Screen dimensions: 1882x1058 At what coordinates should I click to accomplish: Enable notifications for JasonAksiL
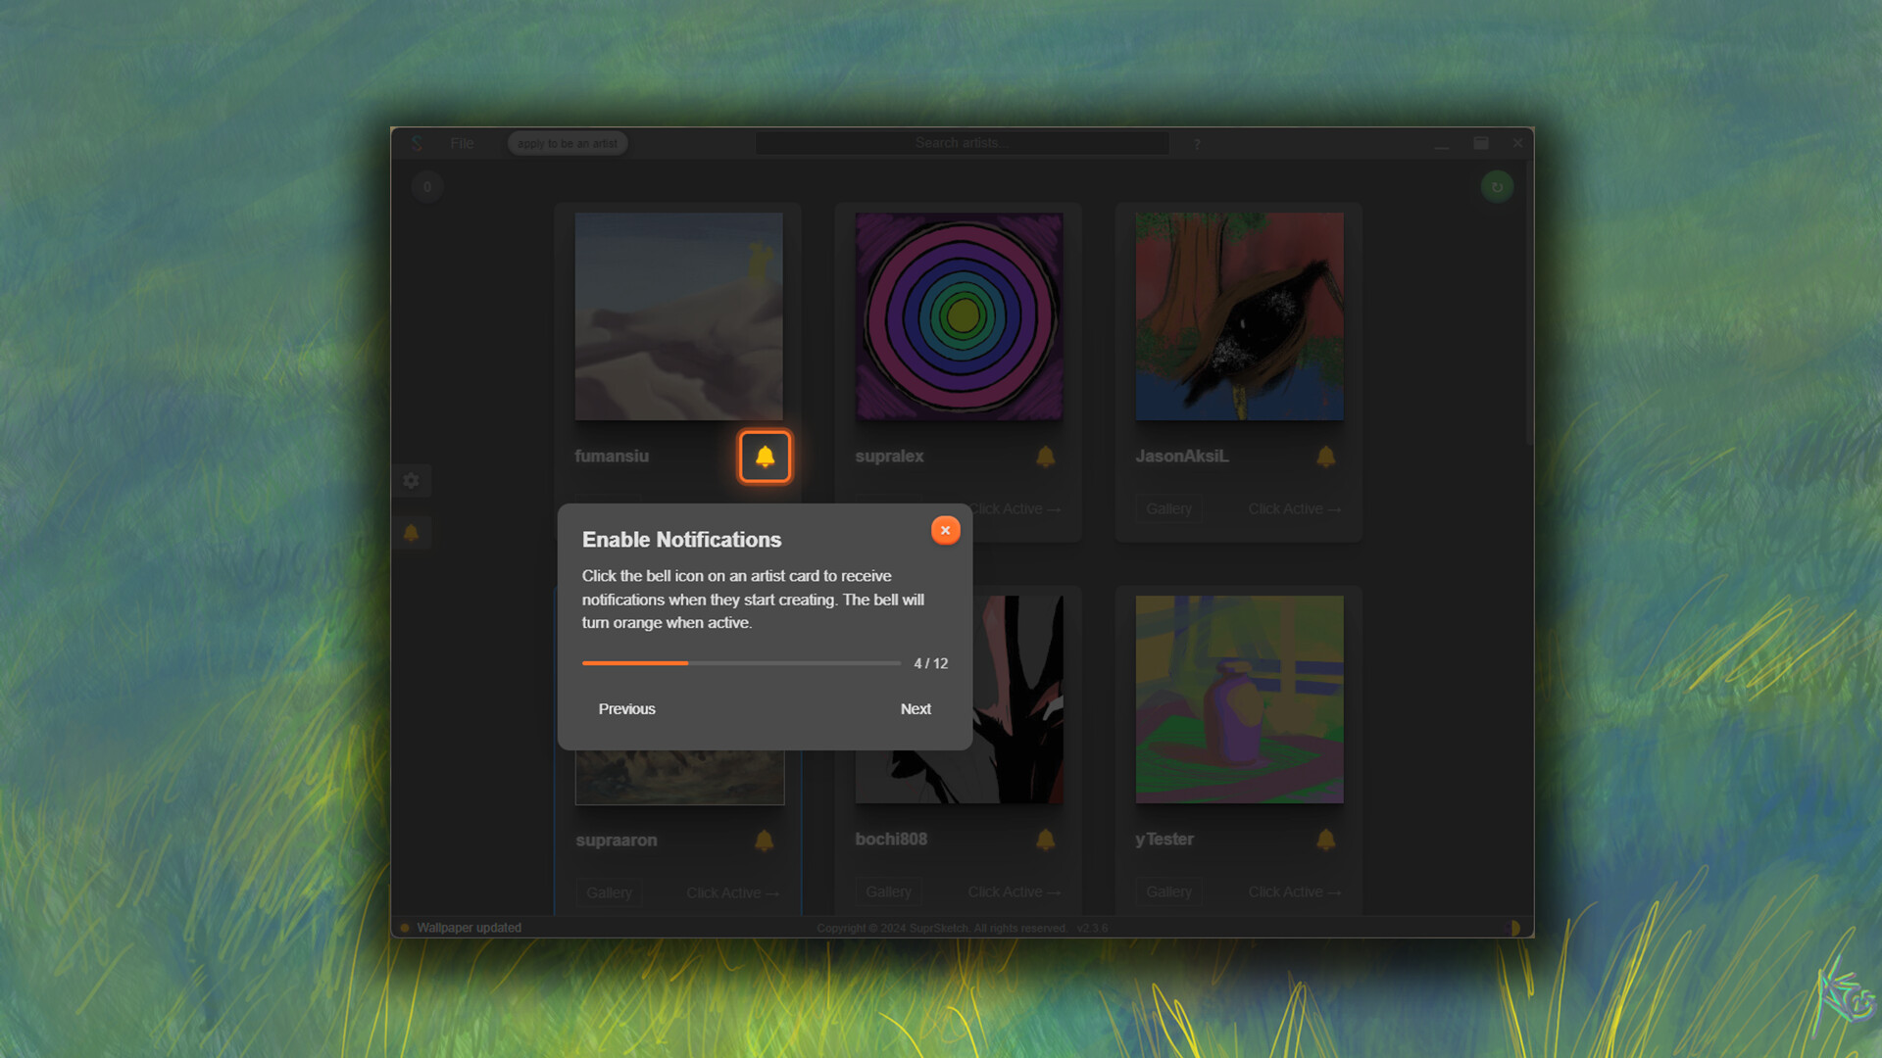(1325, 456)
